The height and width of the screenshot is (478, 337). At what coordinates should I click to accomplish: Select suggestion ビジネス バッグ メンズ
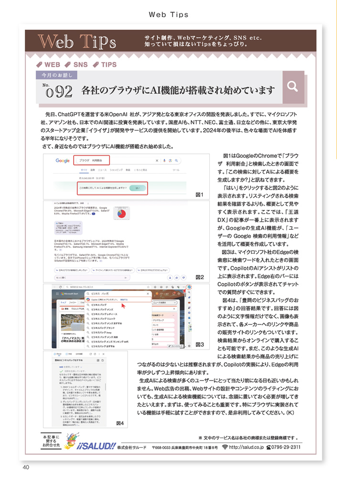(x=102, y=309)
